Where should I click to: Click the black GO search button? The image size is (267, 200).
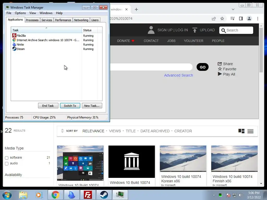tap(202, 67)
